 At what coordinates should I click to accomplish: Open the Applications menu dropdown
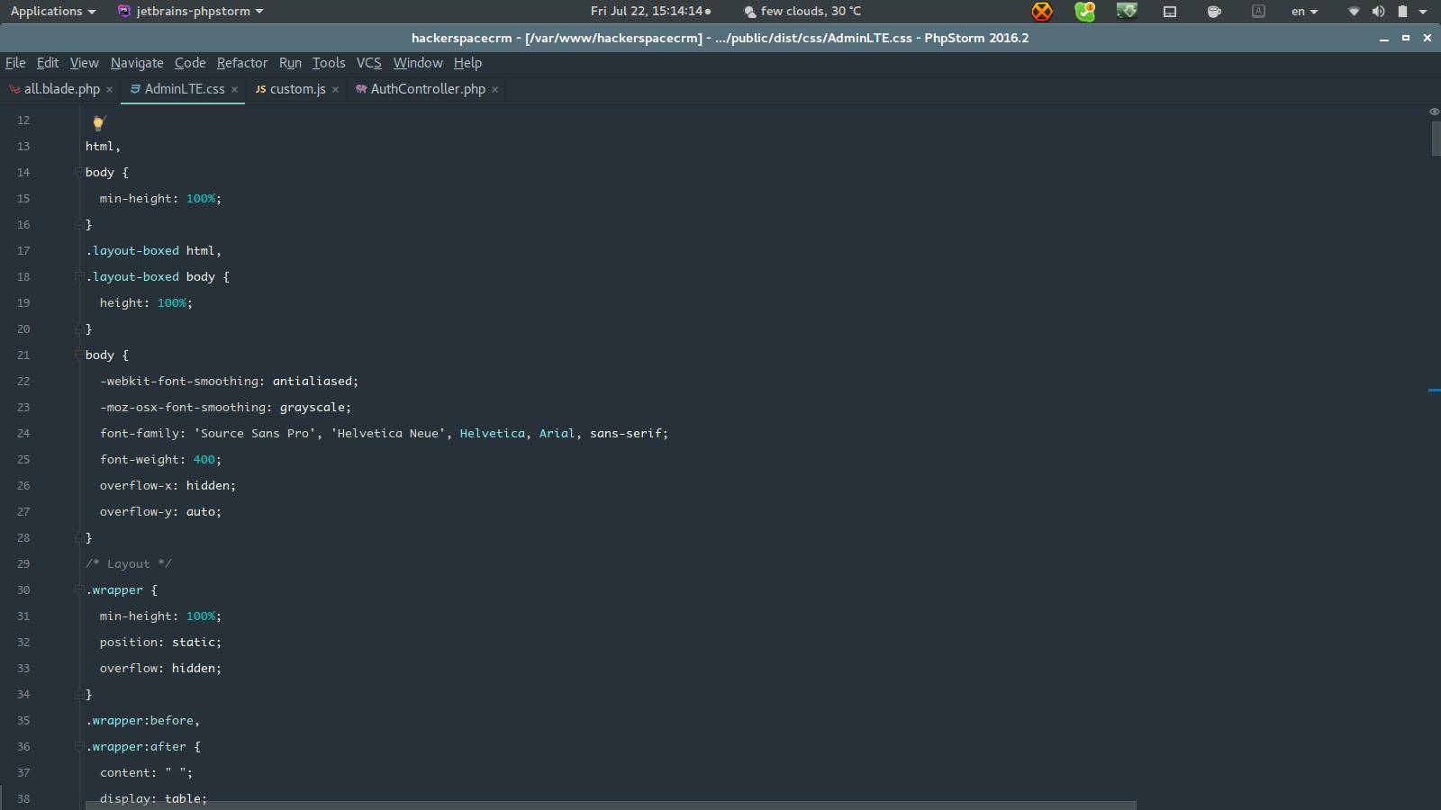coord(53,11)
